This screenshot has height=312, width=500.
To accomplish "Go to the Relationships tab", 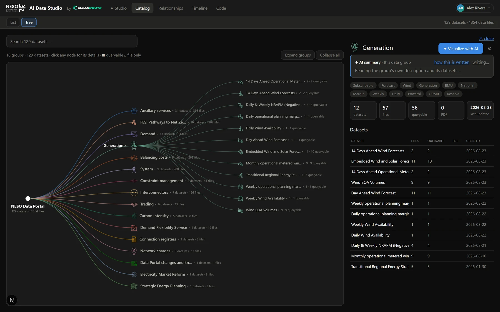I will pyautogui.click(x=171, y=8).
